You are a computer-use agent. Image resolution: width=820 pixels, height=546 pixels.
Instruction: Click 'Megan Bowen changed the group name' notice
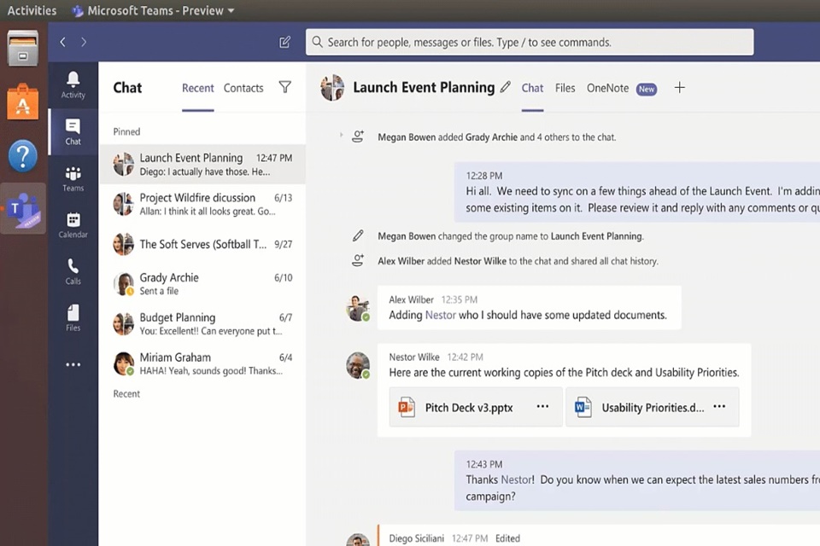[511, 236]
